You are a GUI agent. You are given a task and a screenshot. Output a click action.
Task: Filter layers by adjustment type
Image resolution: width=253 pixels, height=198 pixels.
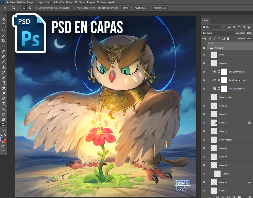tap(234, 27)
